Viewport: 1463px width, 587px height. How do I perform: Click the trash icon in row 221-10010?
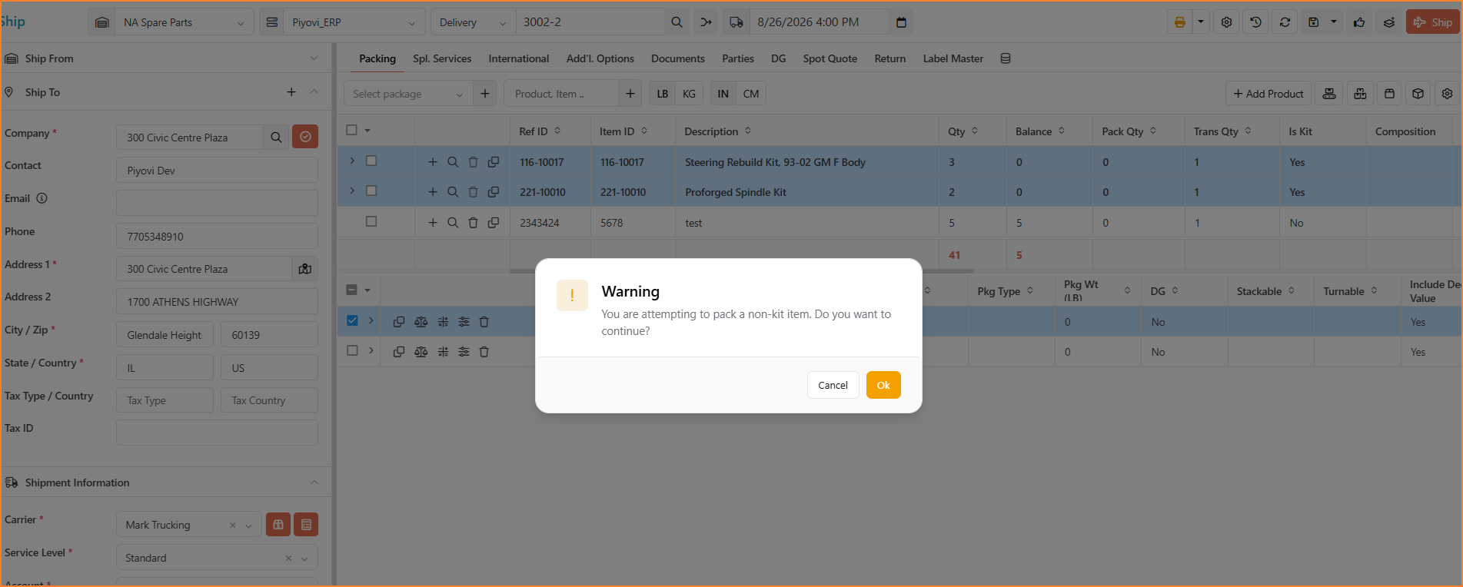coord(473,192)
